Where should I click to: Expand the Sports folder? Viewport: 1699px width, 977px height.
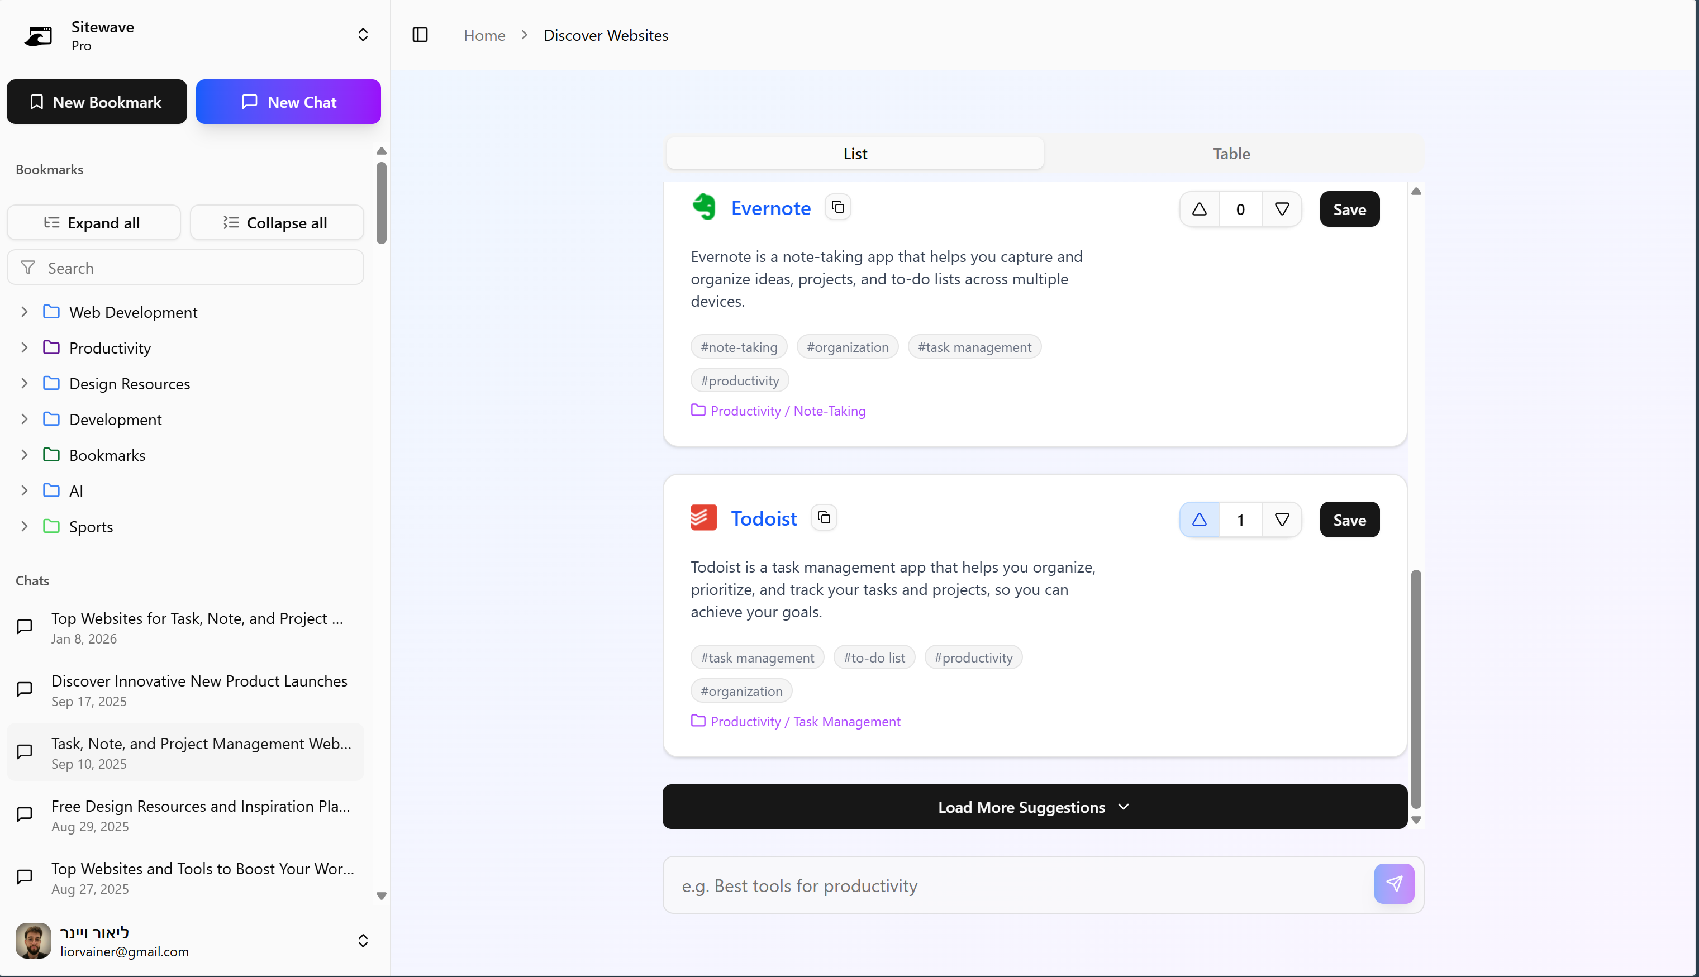coord(25,527)
